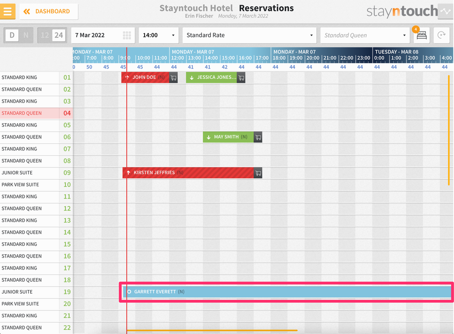Image resolution: width=454 pixels, height=334 pixels.
Task: Click room 12 Standard Queen label
Action: [x=22, y=208]
